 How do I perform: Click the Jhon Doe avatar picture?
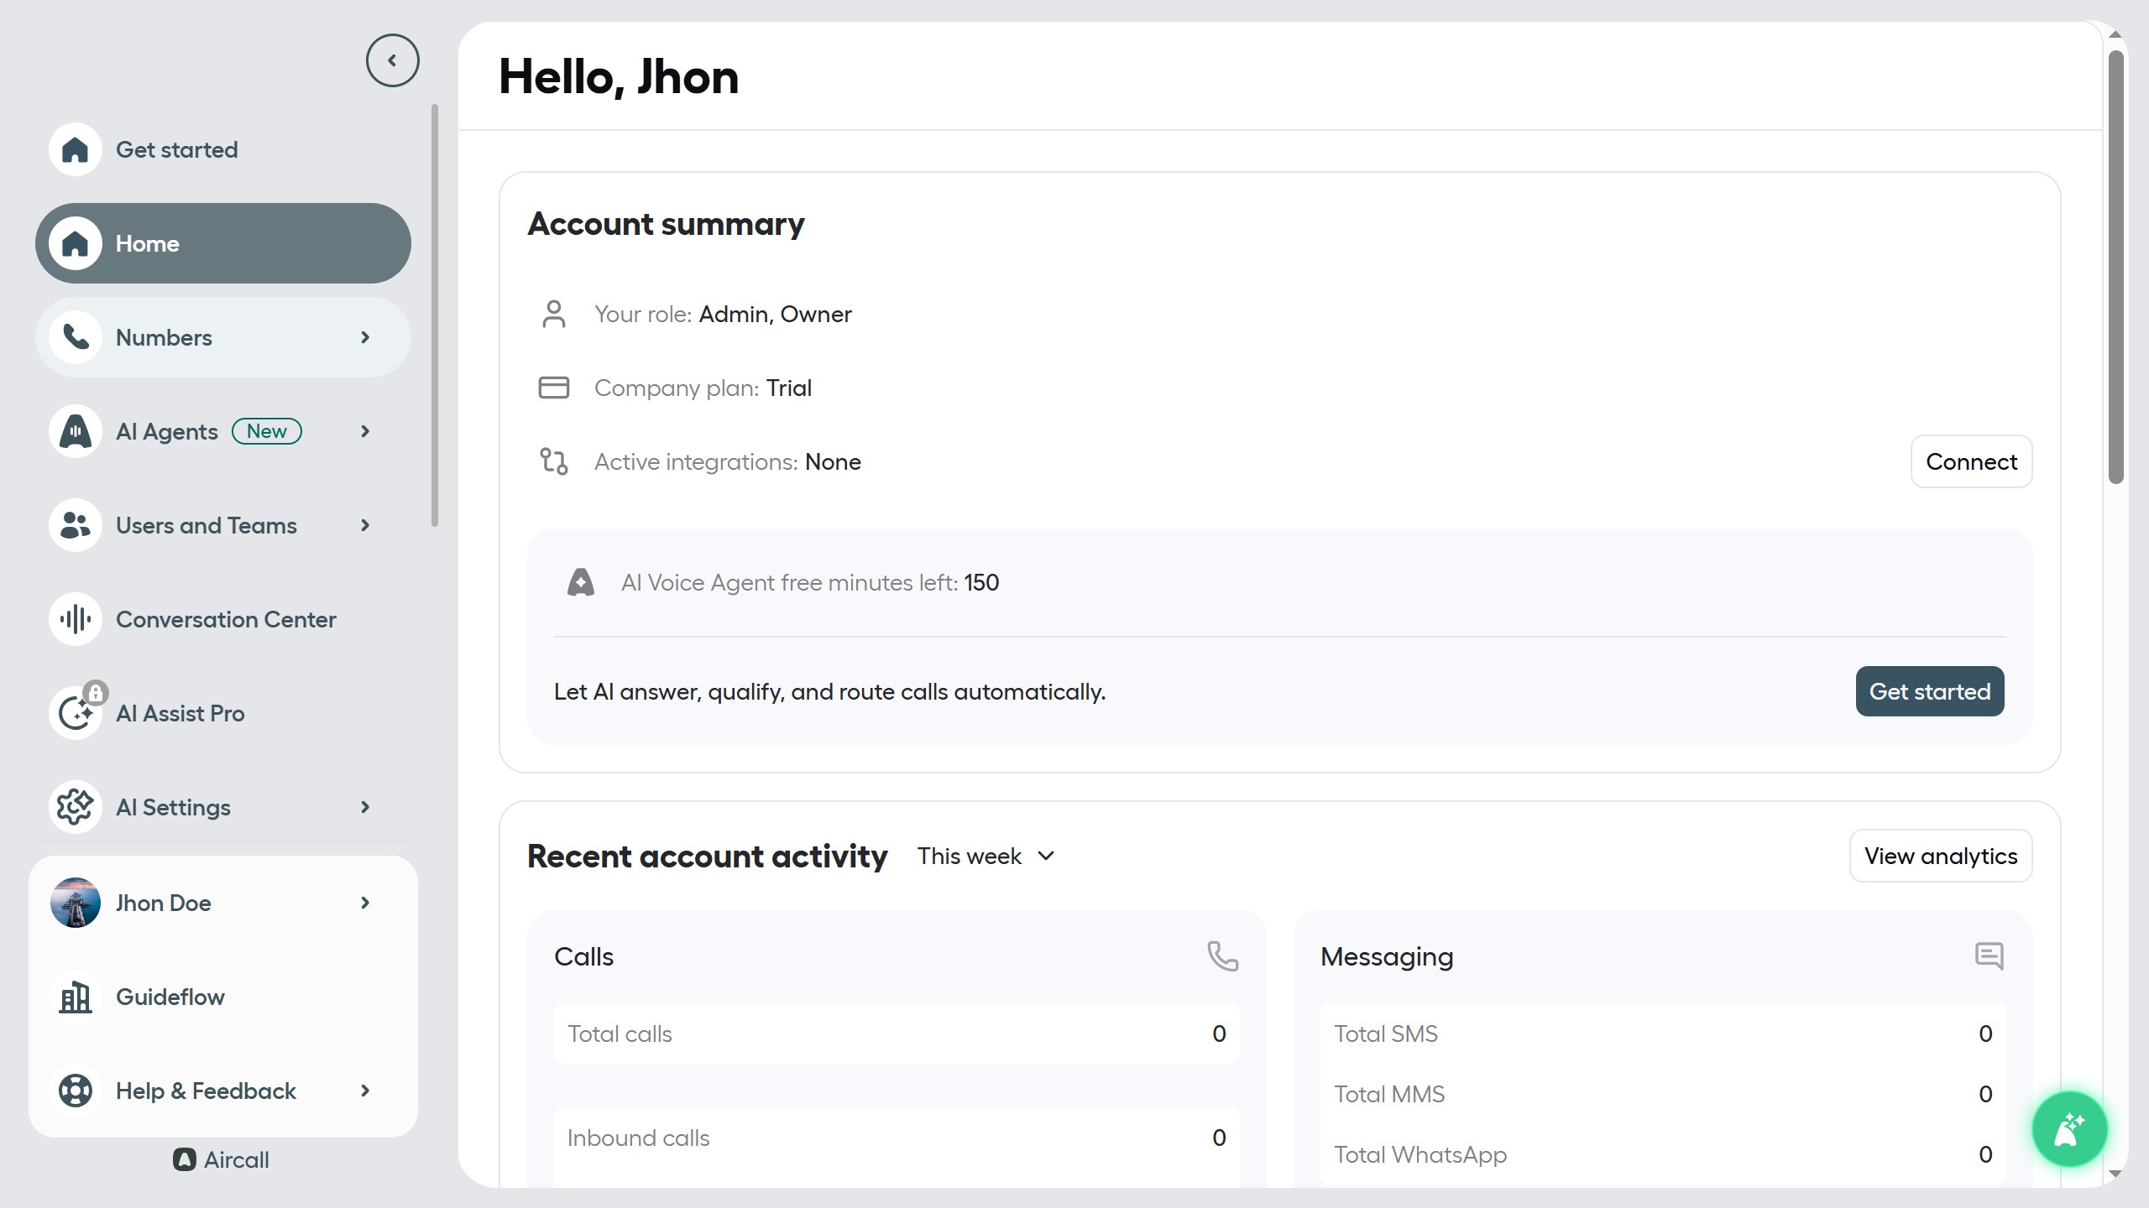pyautogui.click(x=76, y=903)
